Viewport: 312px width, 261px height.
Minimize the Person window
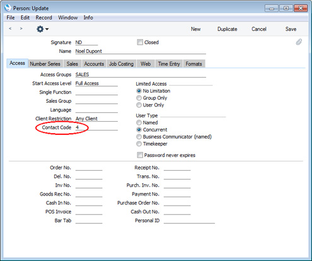coord(272,8)
